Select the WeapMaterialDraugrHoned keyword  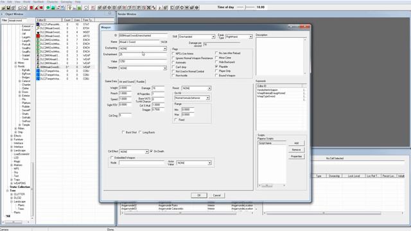click(x=271, y=93)
